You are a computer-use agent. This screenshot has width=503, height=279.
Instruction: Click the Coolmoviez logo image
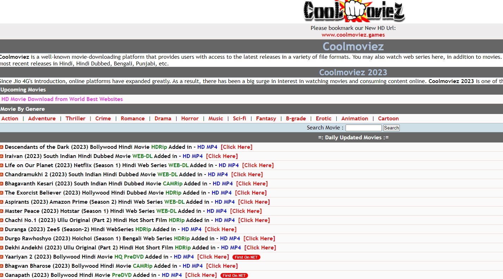point(354,11)
